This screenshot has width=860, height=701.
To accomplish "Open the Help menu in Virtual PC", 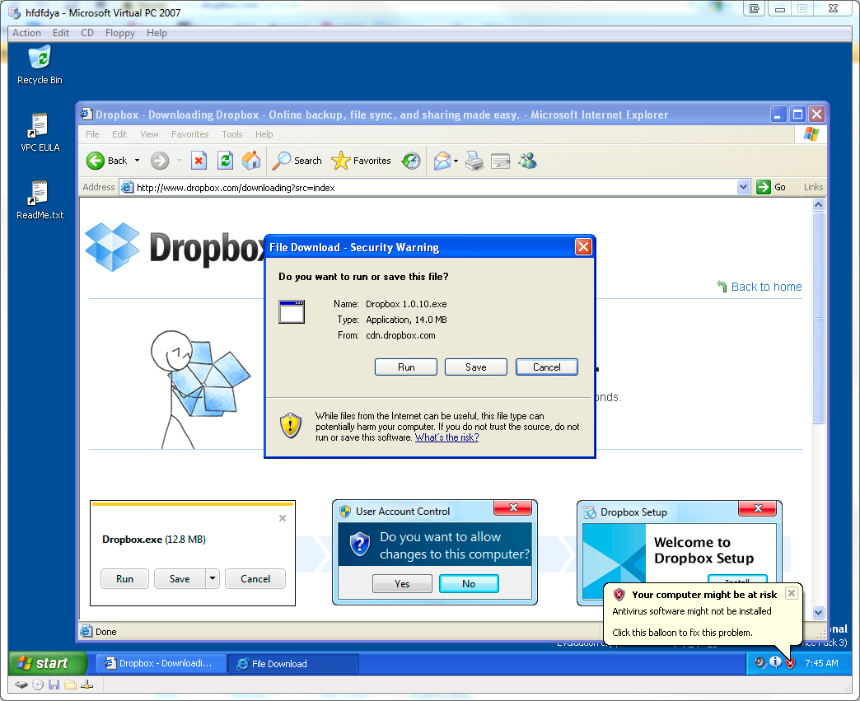I will coord(157,33).
